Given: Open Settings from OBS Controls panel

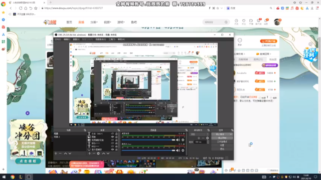Looking at the screenshot, I should click(222, 145).
